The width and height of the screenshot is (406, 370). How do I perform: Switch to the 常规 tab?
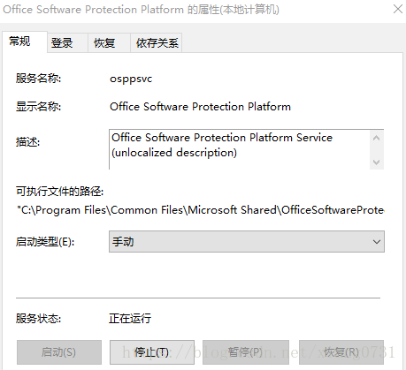click(x=25, y=42)
